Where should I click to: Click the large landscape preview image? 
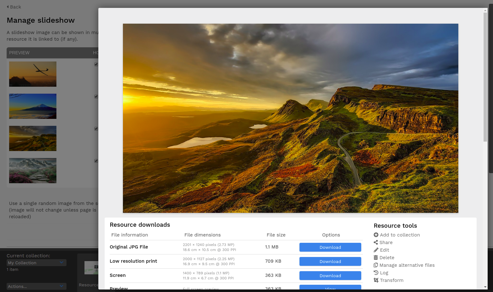[291, 118]
